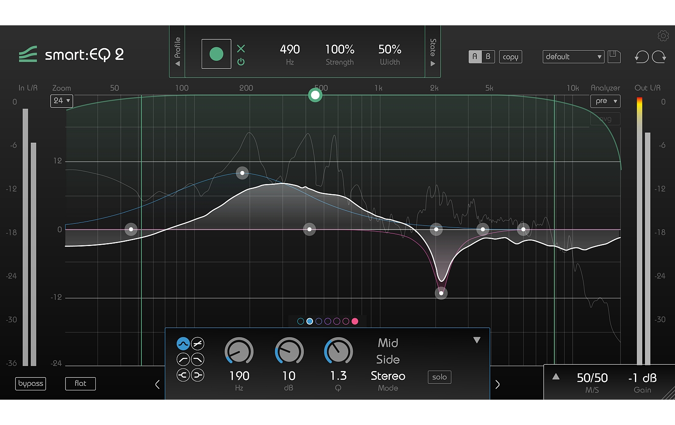This screenshot has width=675, height=425.
Task: Select the notch band node below -12 dB
Action: (x=441, y=293)
